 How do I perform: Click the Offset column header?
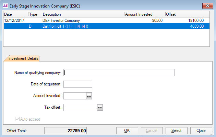tap(187, 14)
